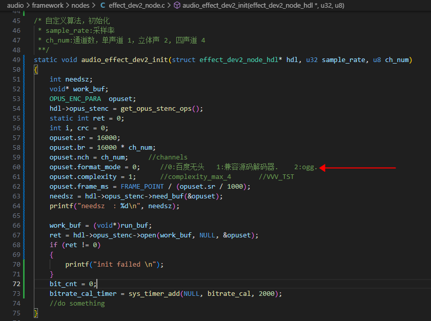Viewport: 431px width, 321px height.
Task: Click the "2000" timer argument on line 73
Action: pos(266,294)
